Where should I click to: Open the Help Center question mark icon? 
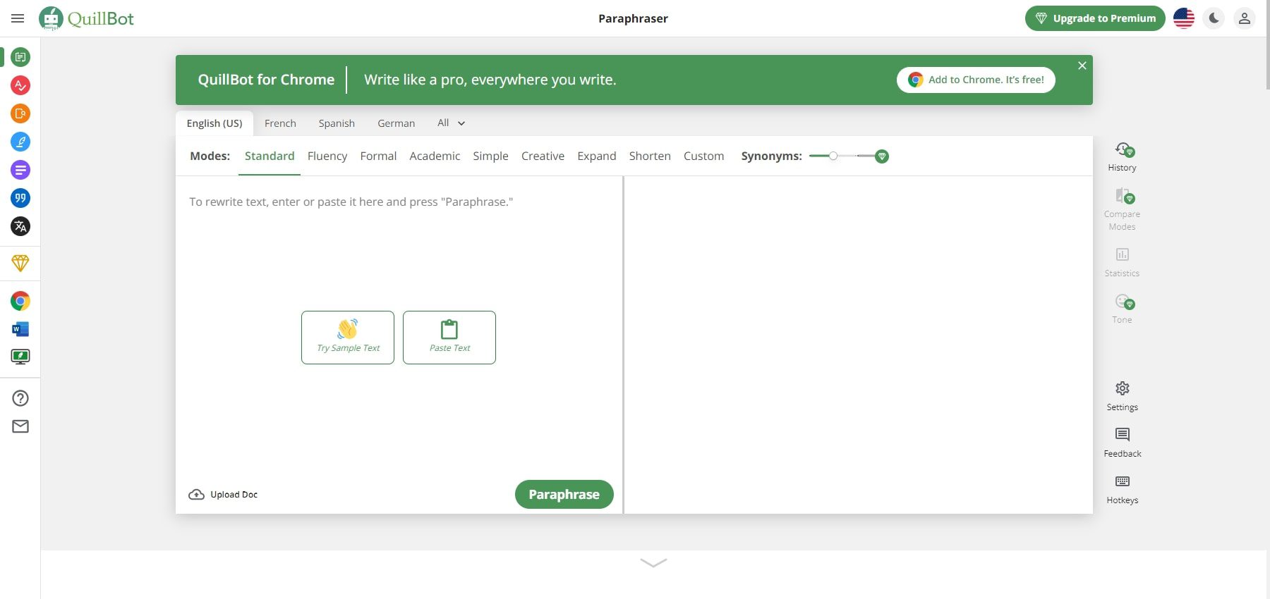[x=20, y=398]
